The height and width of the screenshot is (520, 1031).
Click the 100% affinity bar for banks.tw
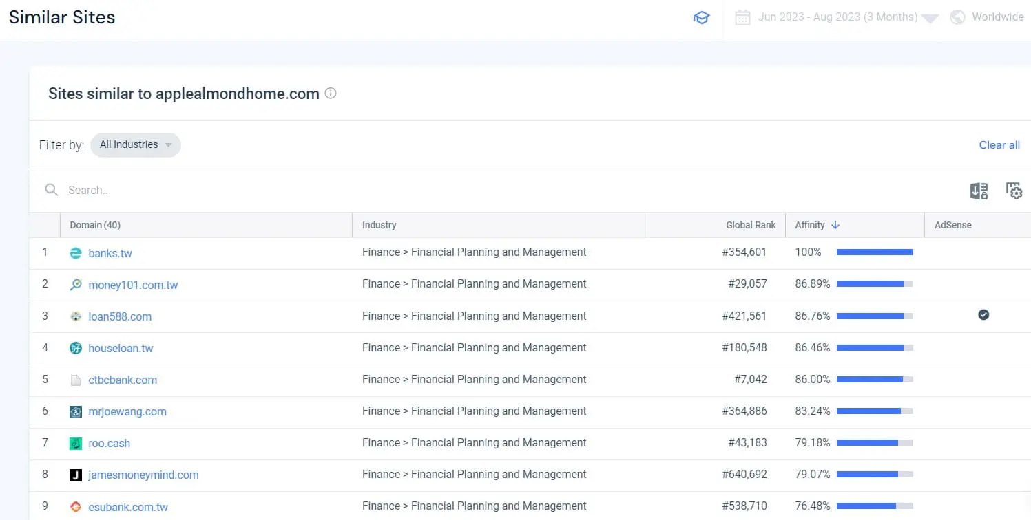875,252
